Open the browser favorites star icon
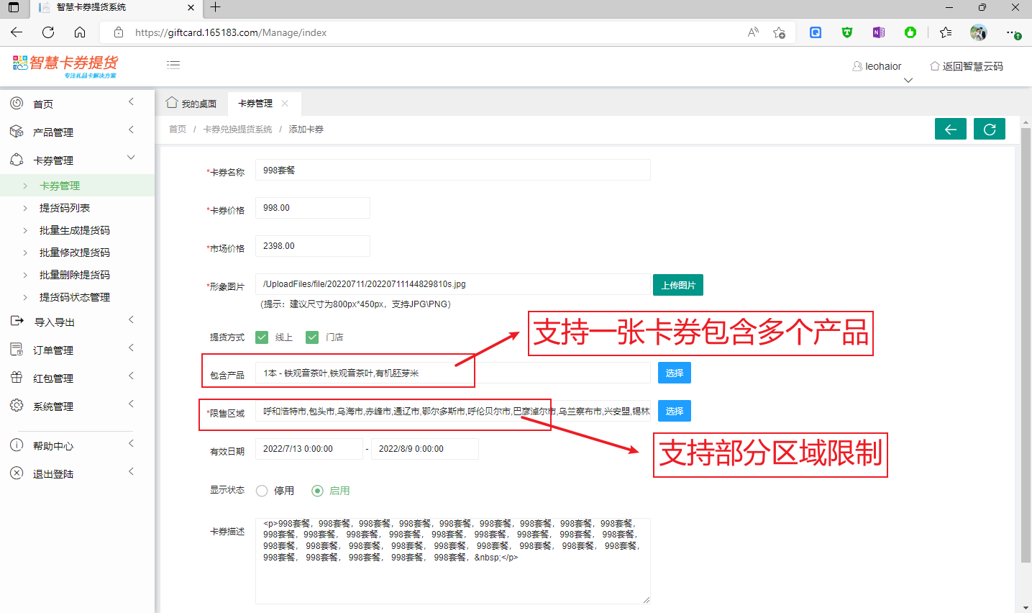The width and height of the screenshot is (1032, 613). tap(945, 32)
